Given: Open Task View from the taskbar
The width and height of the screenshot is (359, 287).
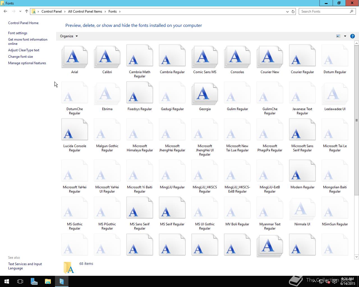Looking at the screenshot, I should [x=20, y=281].
